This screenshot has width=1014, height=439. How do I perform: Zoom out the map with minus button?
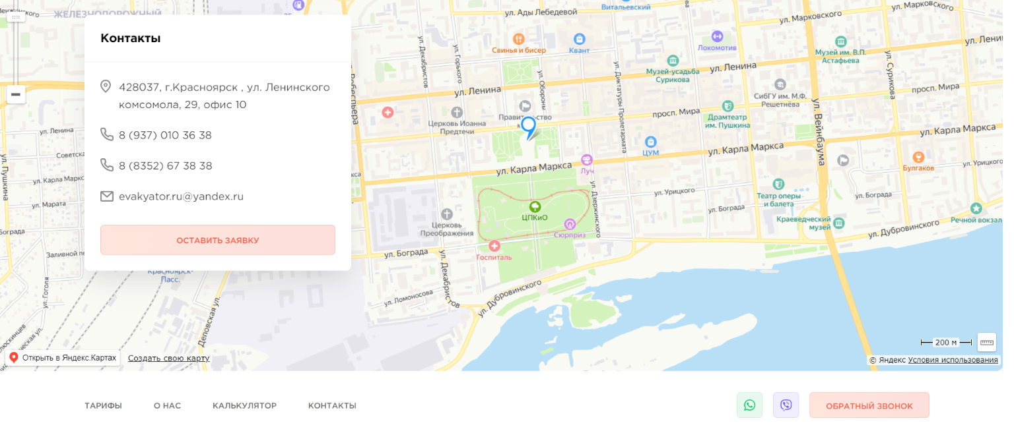tap(16, 94)
